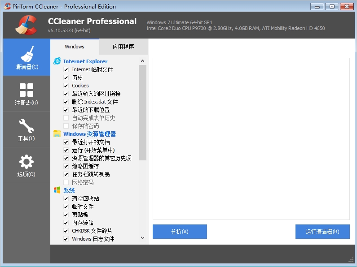Toggle 资源管理器的其它历史项 checkbox
This screenshot has width=357, height=267.
tap(66, 158)
